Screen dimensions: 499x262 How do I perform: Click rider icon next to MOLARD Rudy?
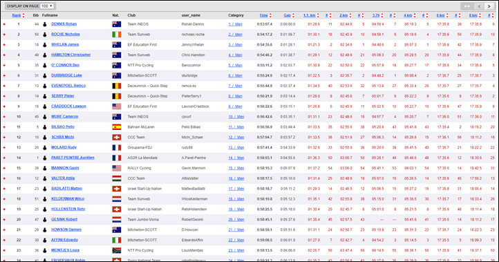click(44, 147)
